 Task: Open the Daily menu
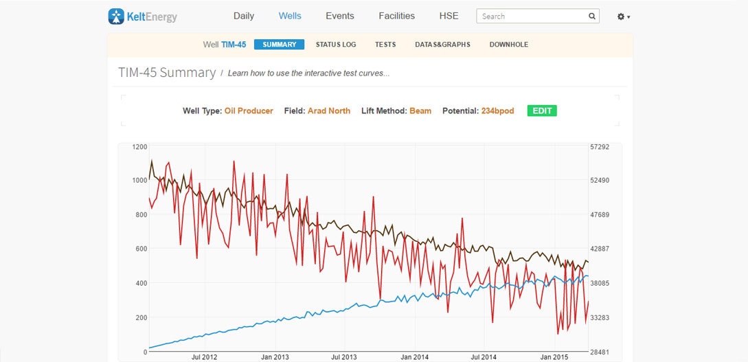coord(244,16)
